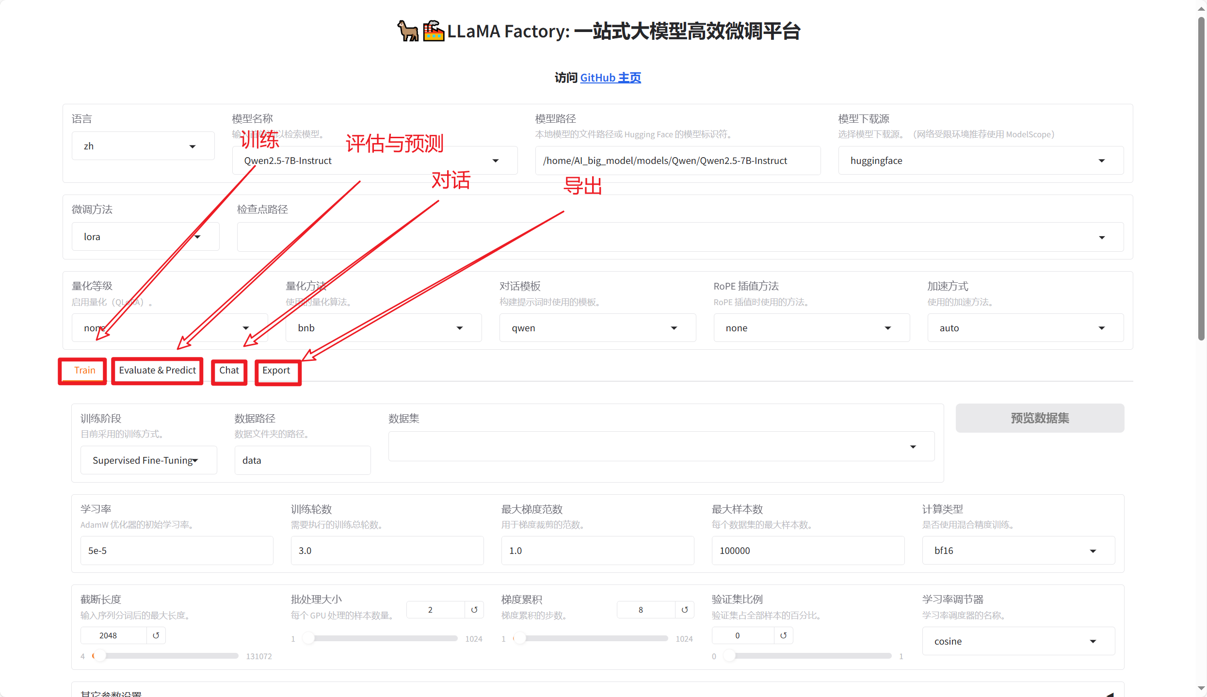1207x697 pixels.
Task: Reset the 批处理大小 value with its reset icon
Action: (x=474, y=610)
